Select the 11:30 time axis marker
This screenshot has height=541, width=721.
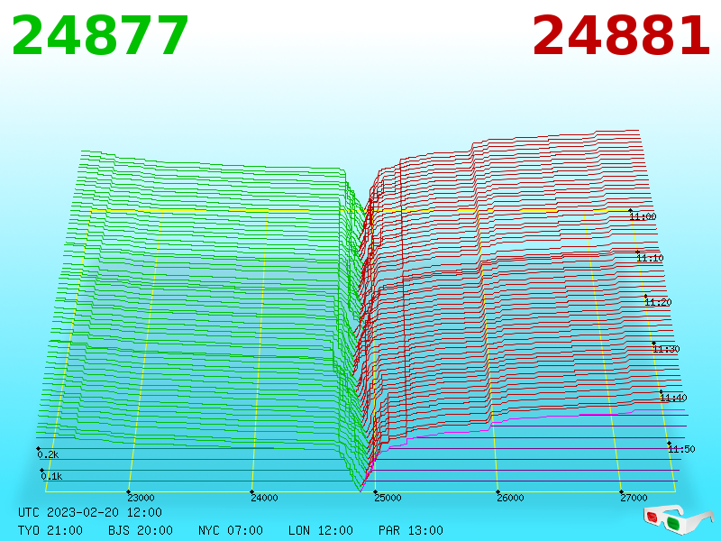(x=666, y=349)
